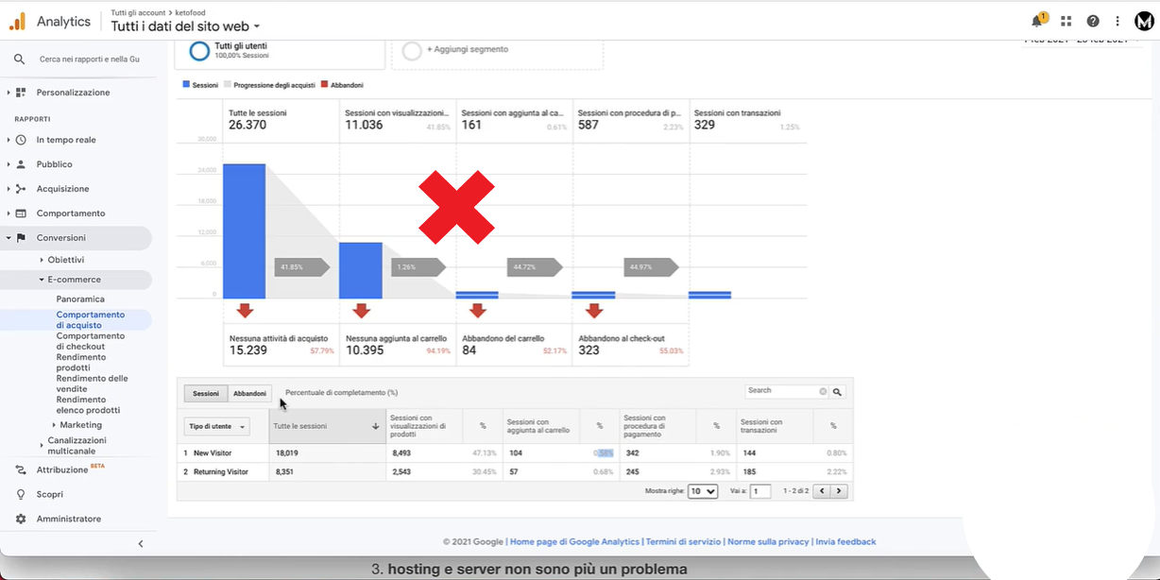Open the Mostra righe rows dropdown

pos(703,491)
